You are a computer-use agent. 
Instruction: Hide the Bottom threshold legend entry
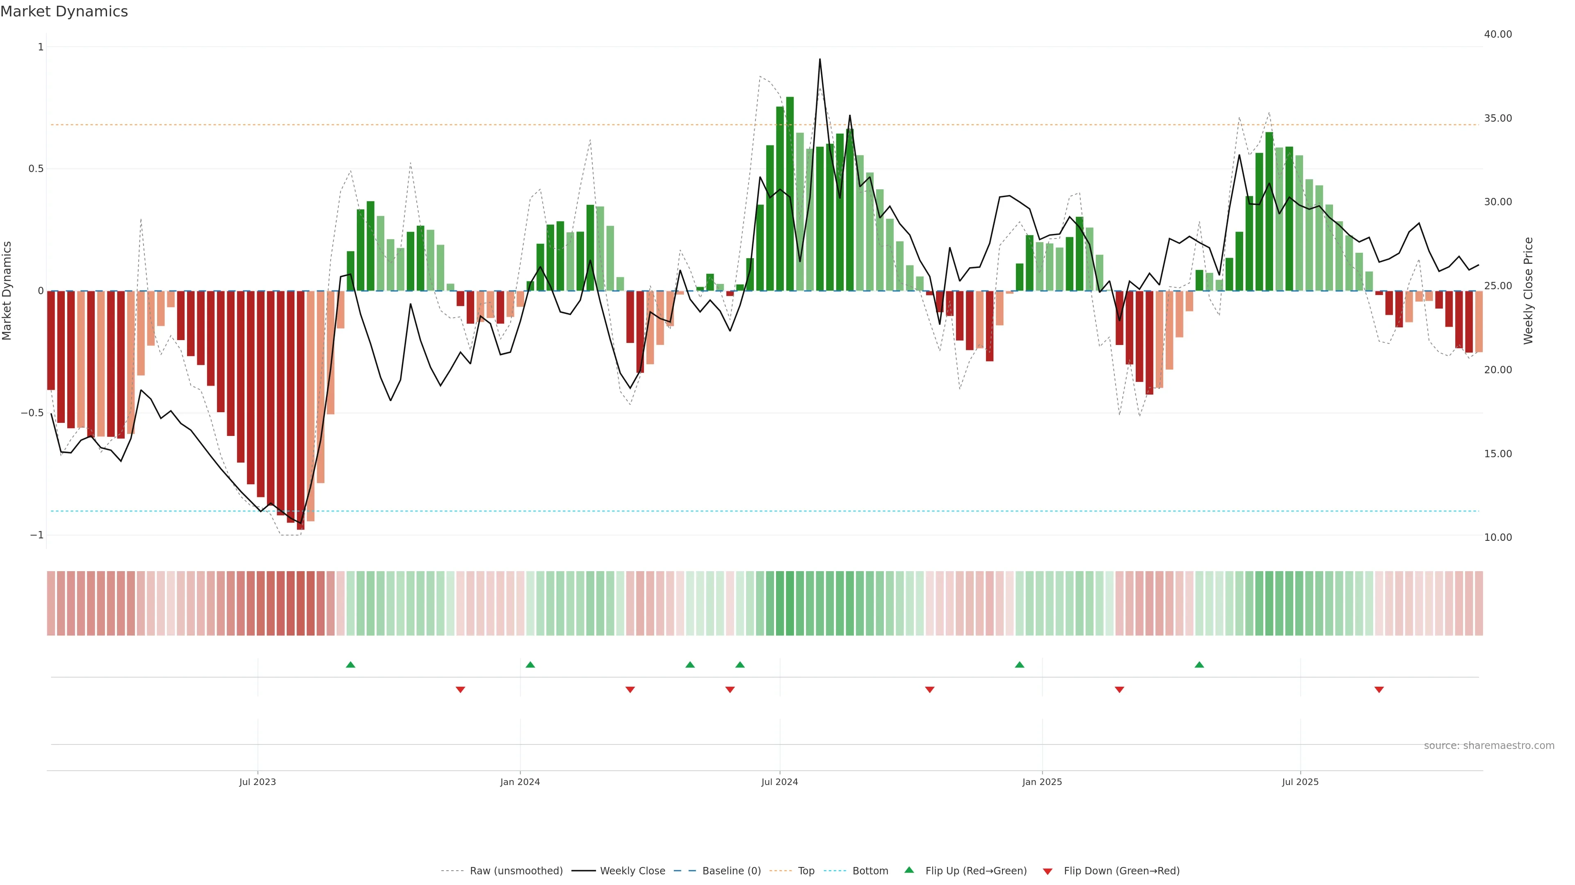(x=870, y=871)
